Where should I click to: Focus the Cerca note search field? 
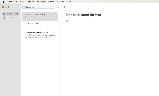tap(38, 7)
